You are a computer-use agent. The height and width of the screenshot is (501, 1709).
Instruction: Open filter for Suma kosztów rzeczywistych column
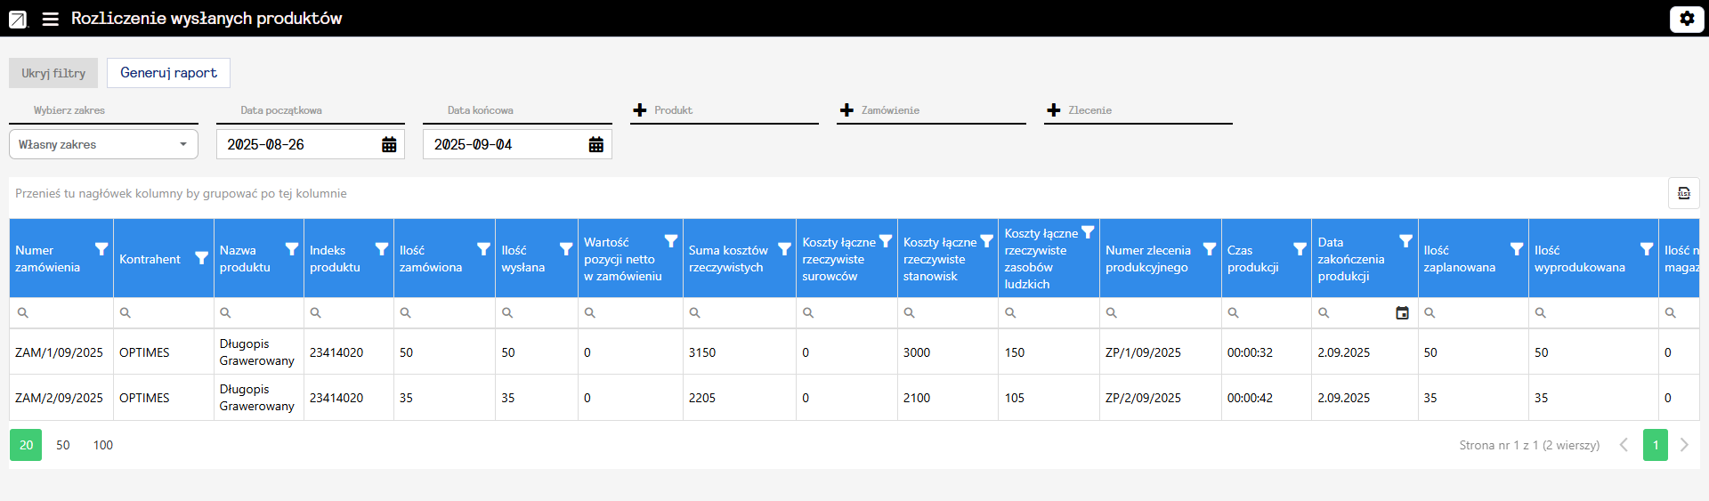[x=784, y=249]
